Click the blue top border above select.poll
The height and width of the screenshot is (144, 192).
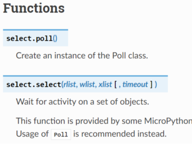[x=35, y=30]
